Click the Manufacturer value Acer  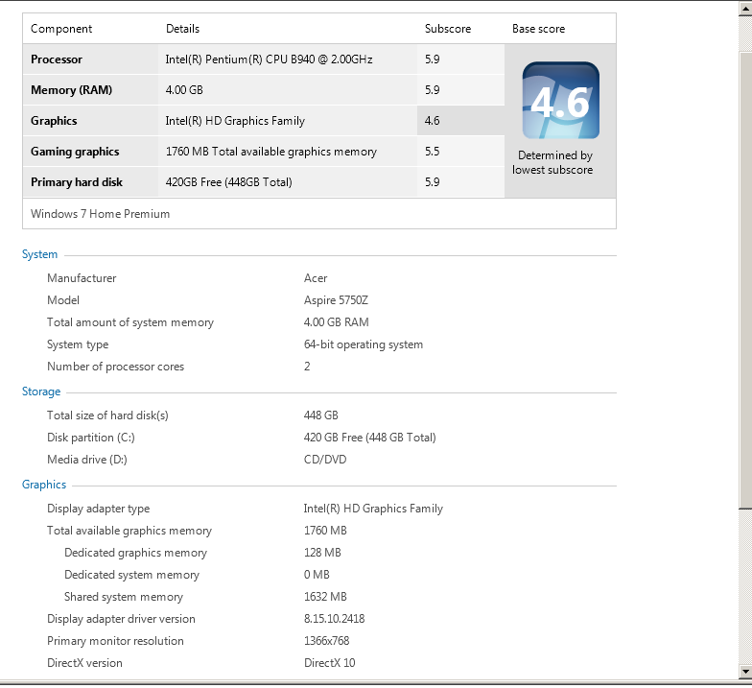(x=316, y=278)
